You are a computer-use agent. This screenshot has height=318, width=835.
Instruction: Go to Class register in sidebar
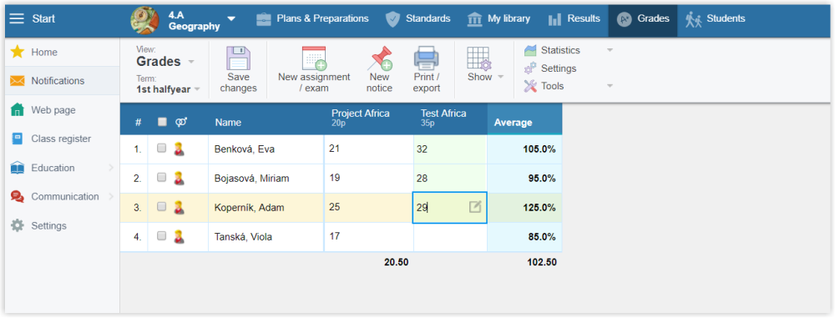(x=61, y=139)
